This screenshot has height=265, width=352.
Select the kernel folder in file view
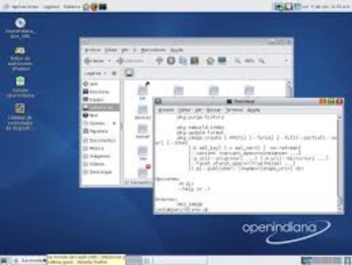coord(142,131)
